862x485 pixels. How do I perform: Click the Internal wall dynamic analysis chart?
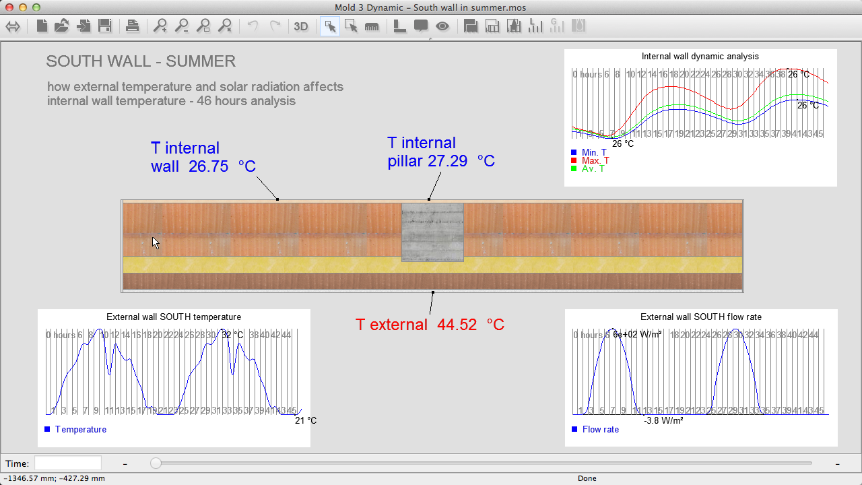(x=700, y=117)
